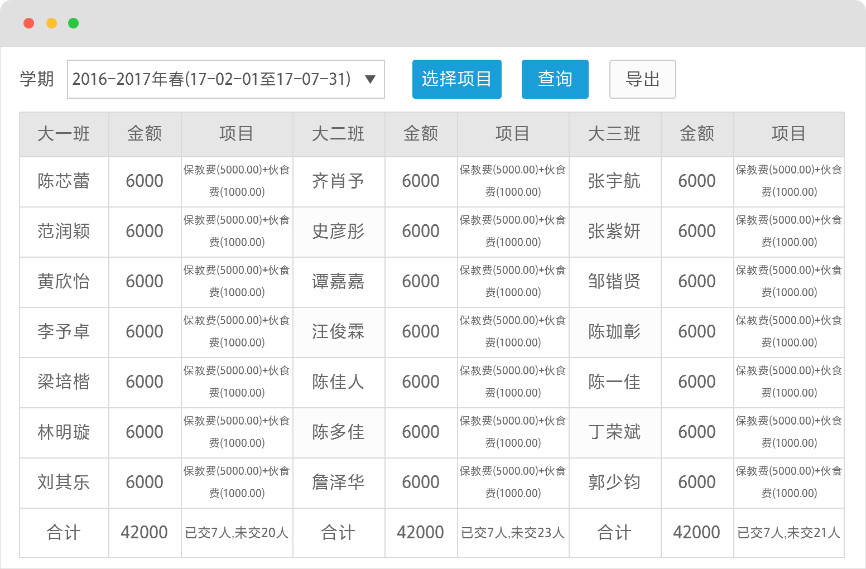This screenshot has height=569, width=866.
Task: Select the 大二班 column header
Action: pos(338,134)
